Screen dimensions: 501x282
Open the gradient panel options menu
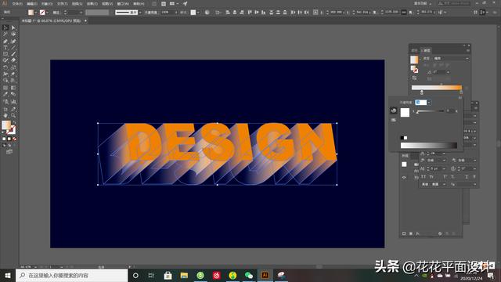coord(468,50)
